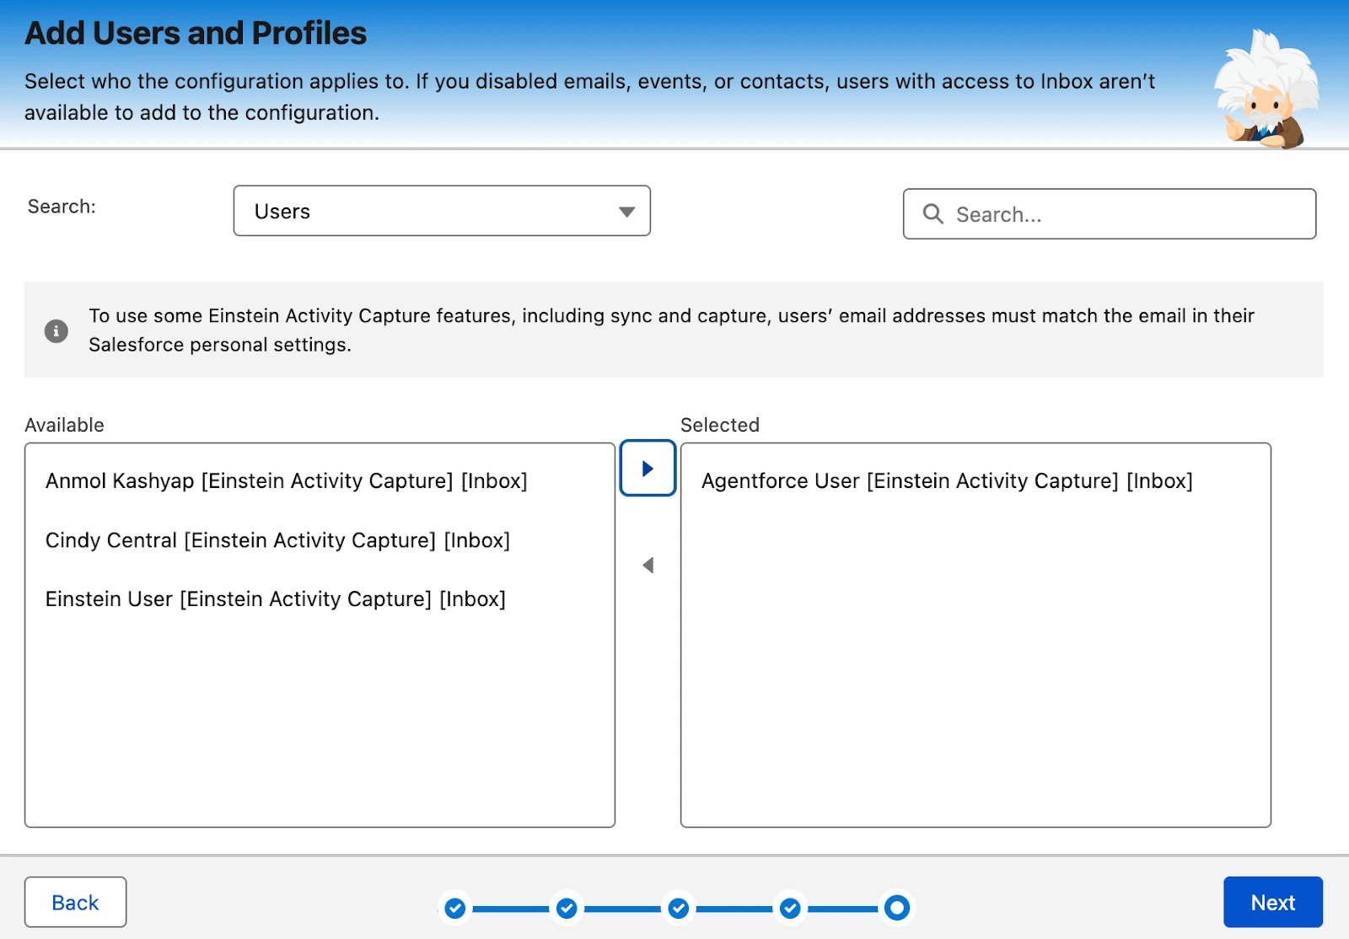Screen dimensions: 1349x939
Task: Open the Users search type dropdown
Action: (442, 211)
